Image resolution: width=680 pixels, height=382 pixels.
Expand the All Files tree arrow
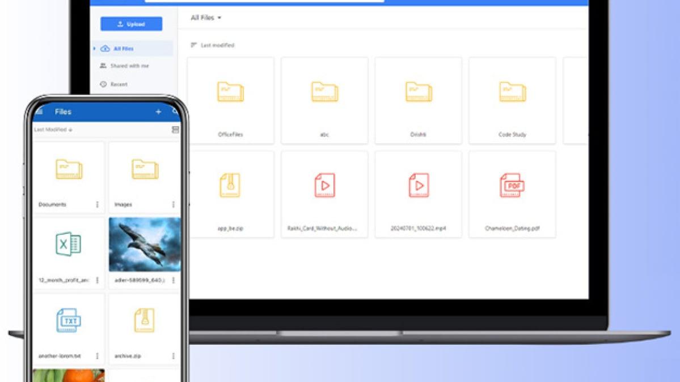[95, 49]
